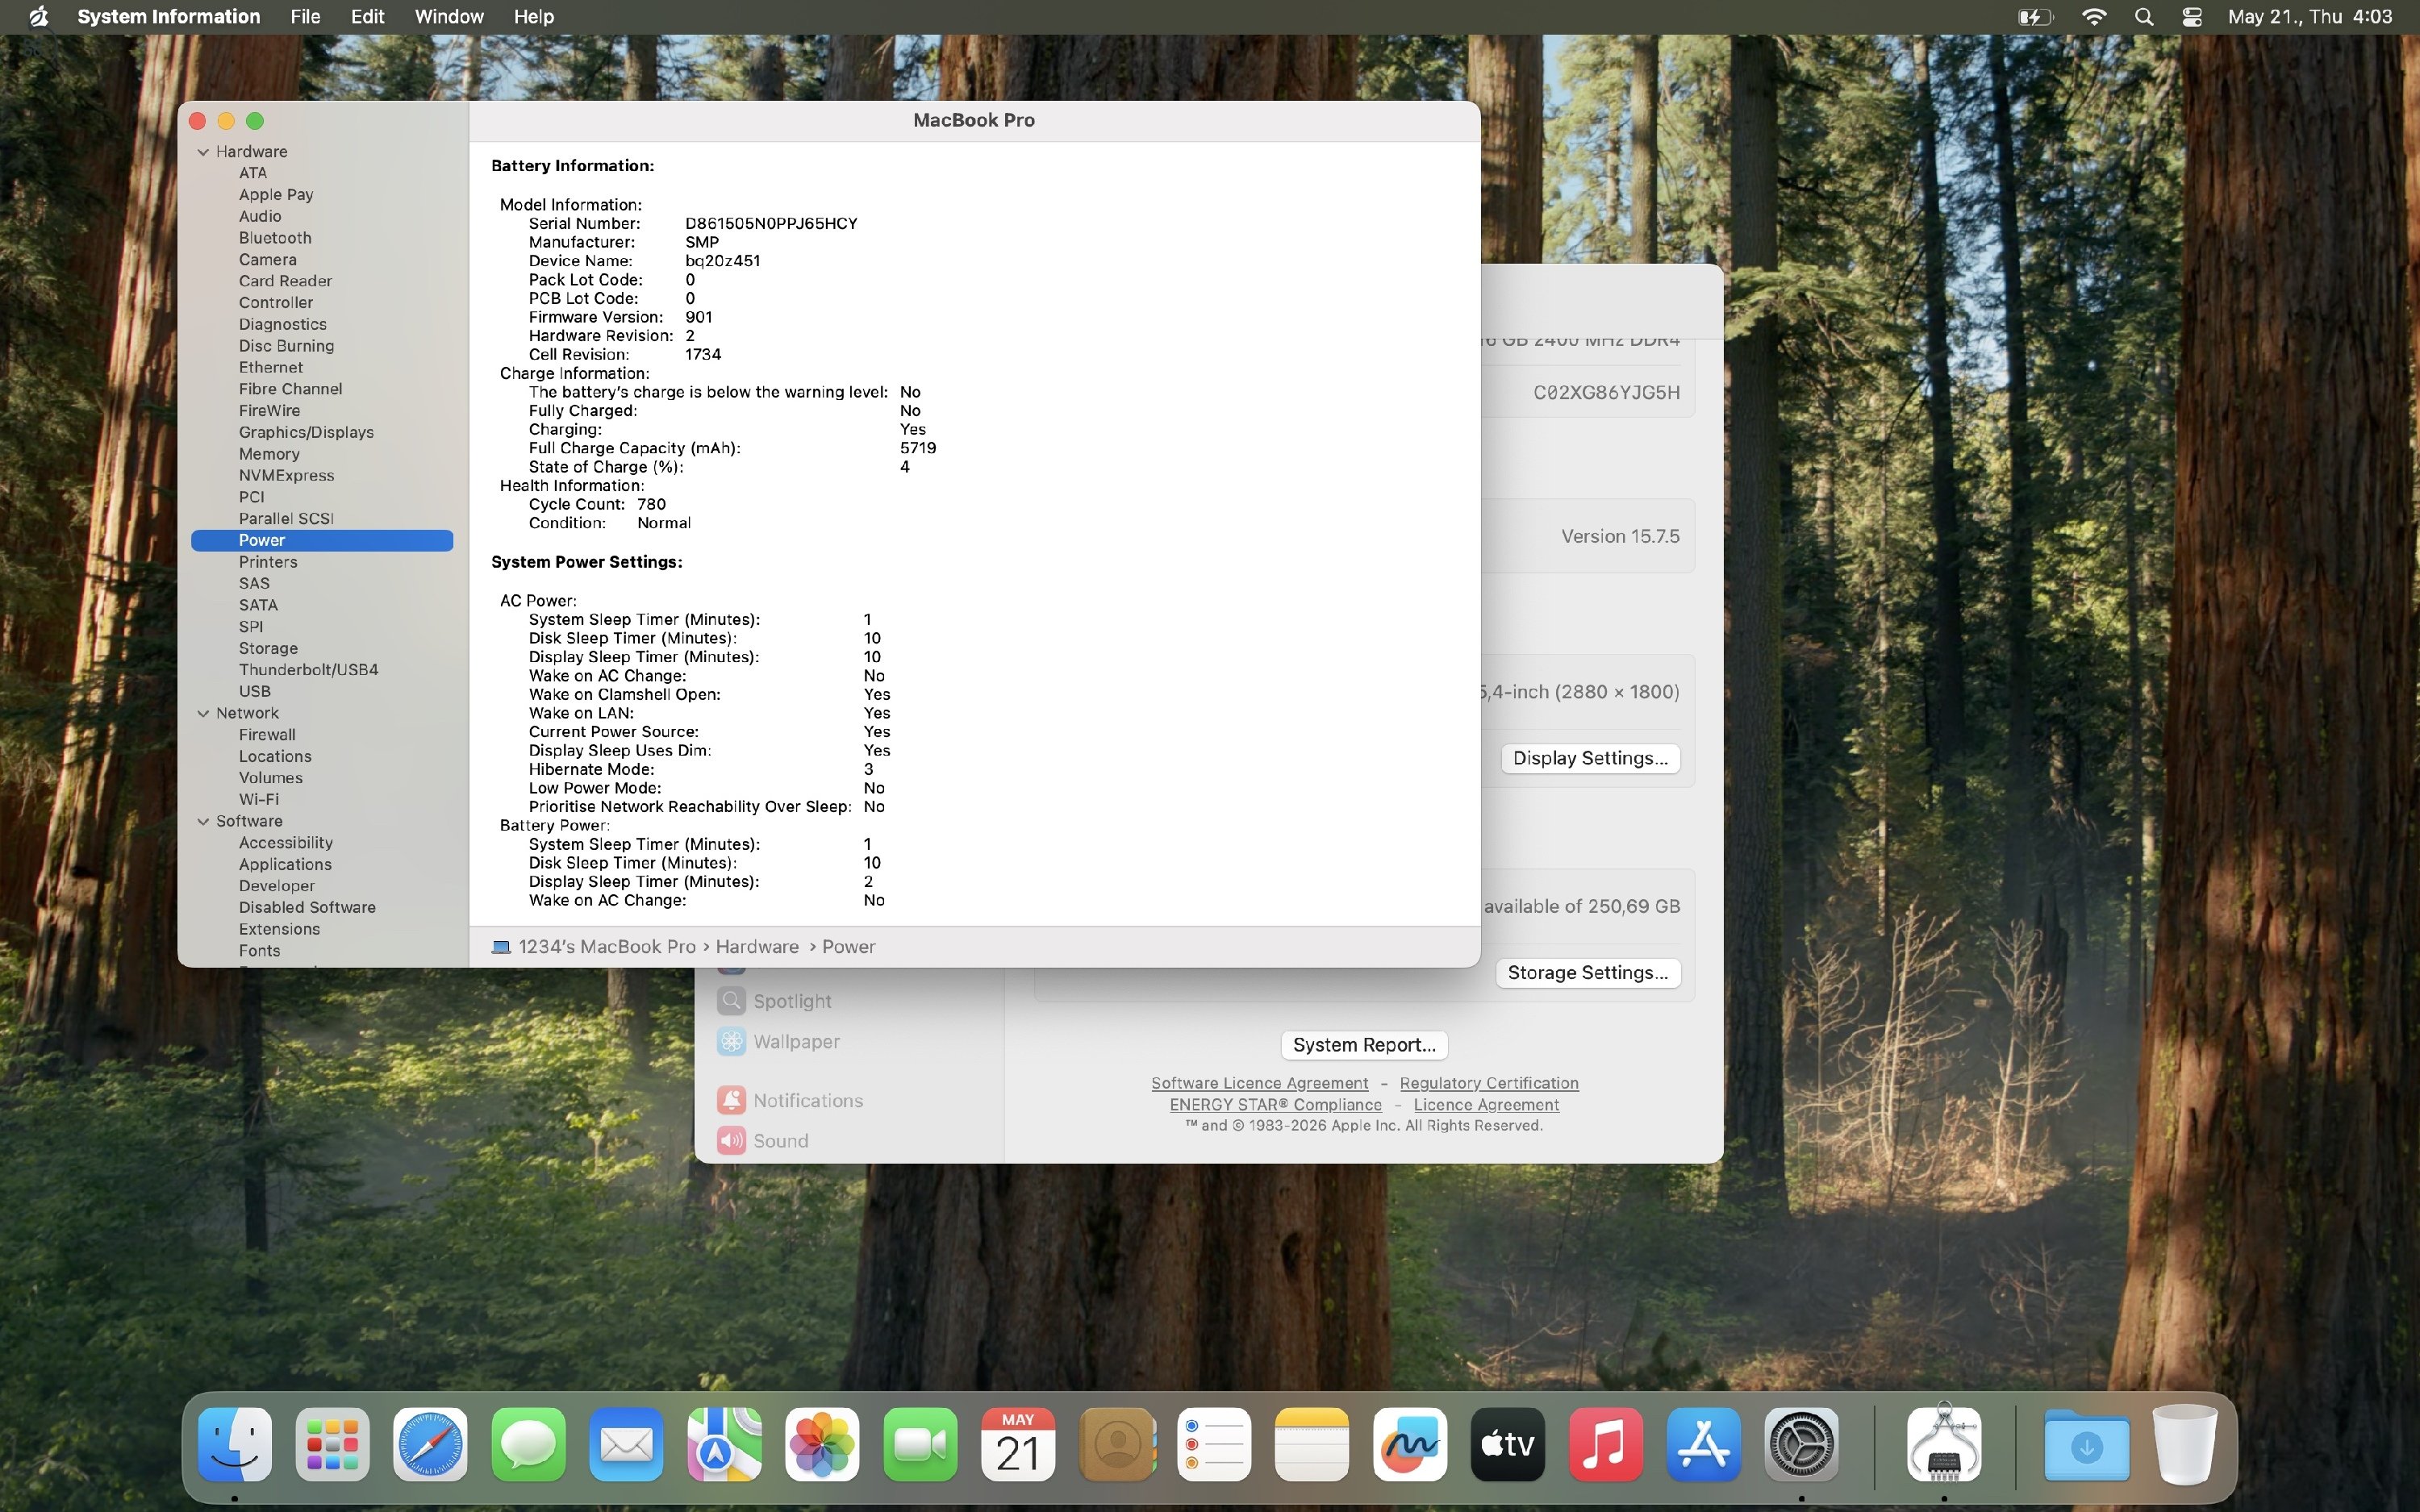The image size is (2420, 1512).
Task: Select Applications under Software
Action: [x=285, y=864]
